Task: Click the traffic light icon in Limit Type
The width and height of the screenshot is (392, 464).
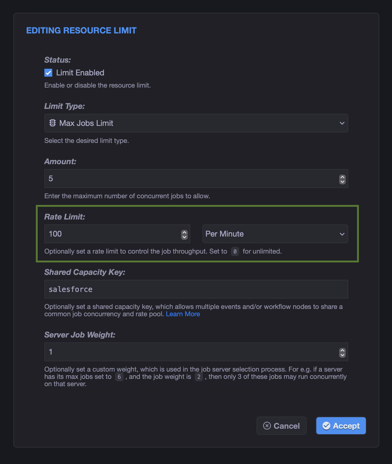Action: coord(53,123)
